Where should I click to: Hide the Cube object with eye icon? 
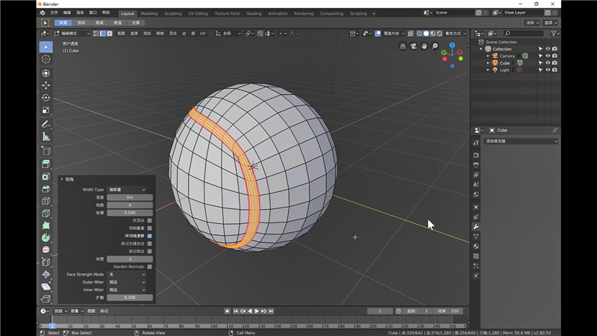[548, 63]
